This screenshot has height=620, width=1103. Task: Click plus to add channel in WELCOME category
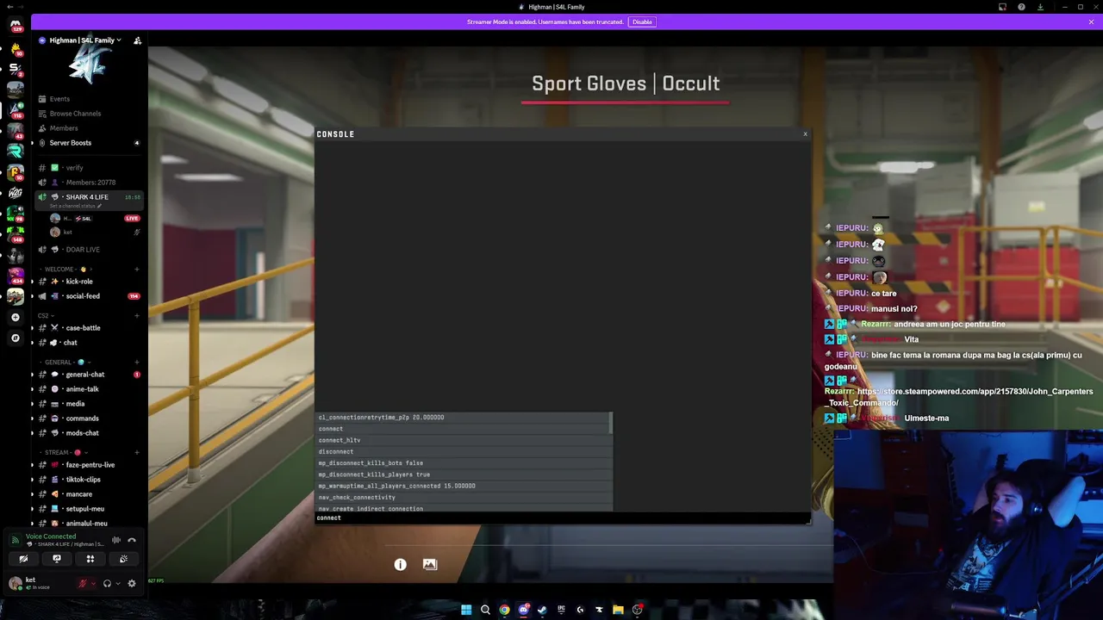[x=137, y=270]
